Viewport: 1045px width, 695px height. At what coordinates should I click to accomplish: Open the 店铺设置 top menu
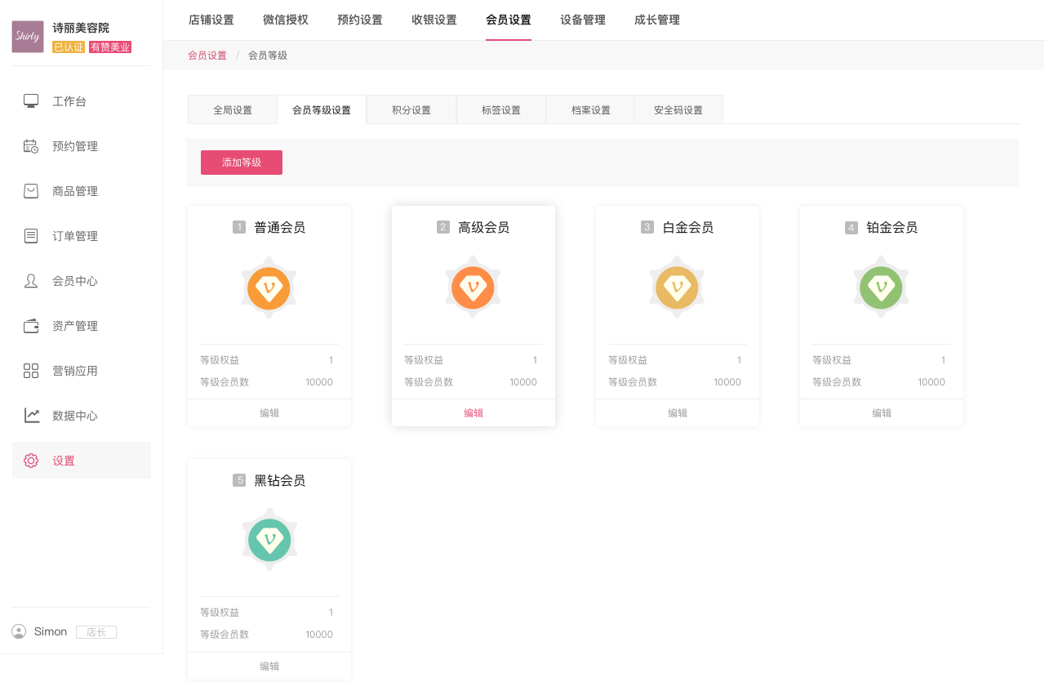point(211,20)
